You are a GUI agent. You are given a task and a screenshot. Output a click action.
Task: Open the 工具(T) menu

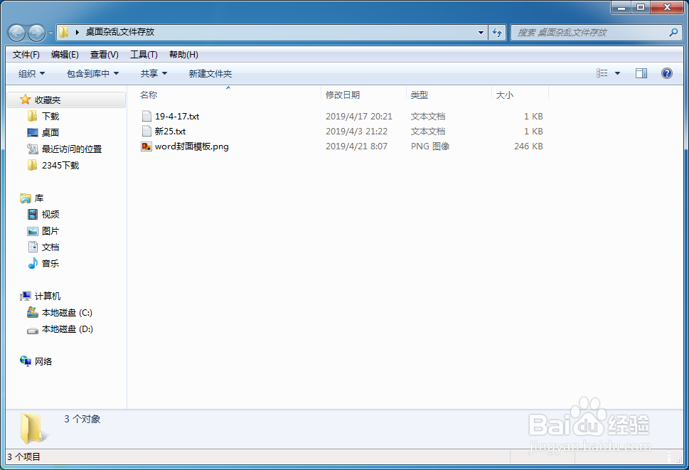tap(144, 55)
